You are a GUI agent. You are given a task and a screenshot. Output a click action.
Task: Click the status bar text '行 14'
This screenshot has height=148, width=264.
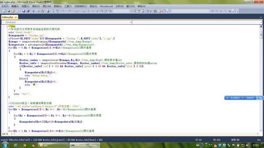[199, 140]
